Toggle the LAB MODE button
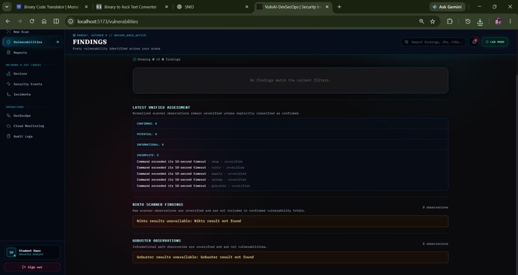 (x=495, y=42)
